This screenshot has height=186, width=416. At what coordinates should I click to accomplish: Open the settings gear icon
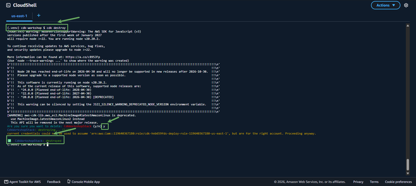point(406,5)
